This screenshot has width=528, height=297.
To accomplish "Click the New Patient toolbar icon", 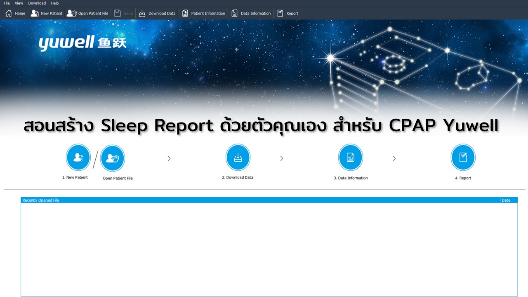I will (x=35, y=13).
